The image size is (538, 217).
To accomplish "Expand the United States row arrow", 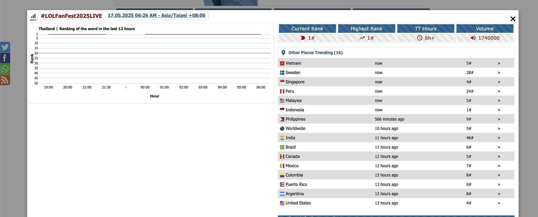I will [x=499, y=203].
